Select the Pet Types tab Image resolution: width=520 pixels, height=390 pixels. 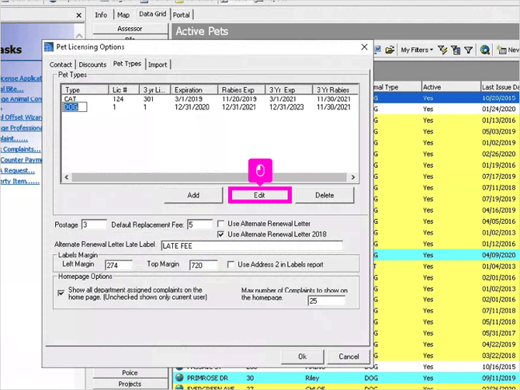pyautogui.click(x=127, y=64)
